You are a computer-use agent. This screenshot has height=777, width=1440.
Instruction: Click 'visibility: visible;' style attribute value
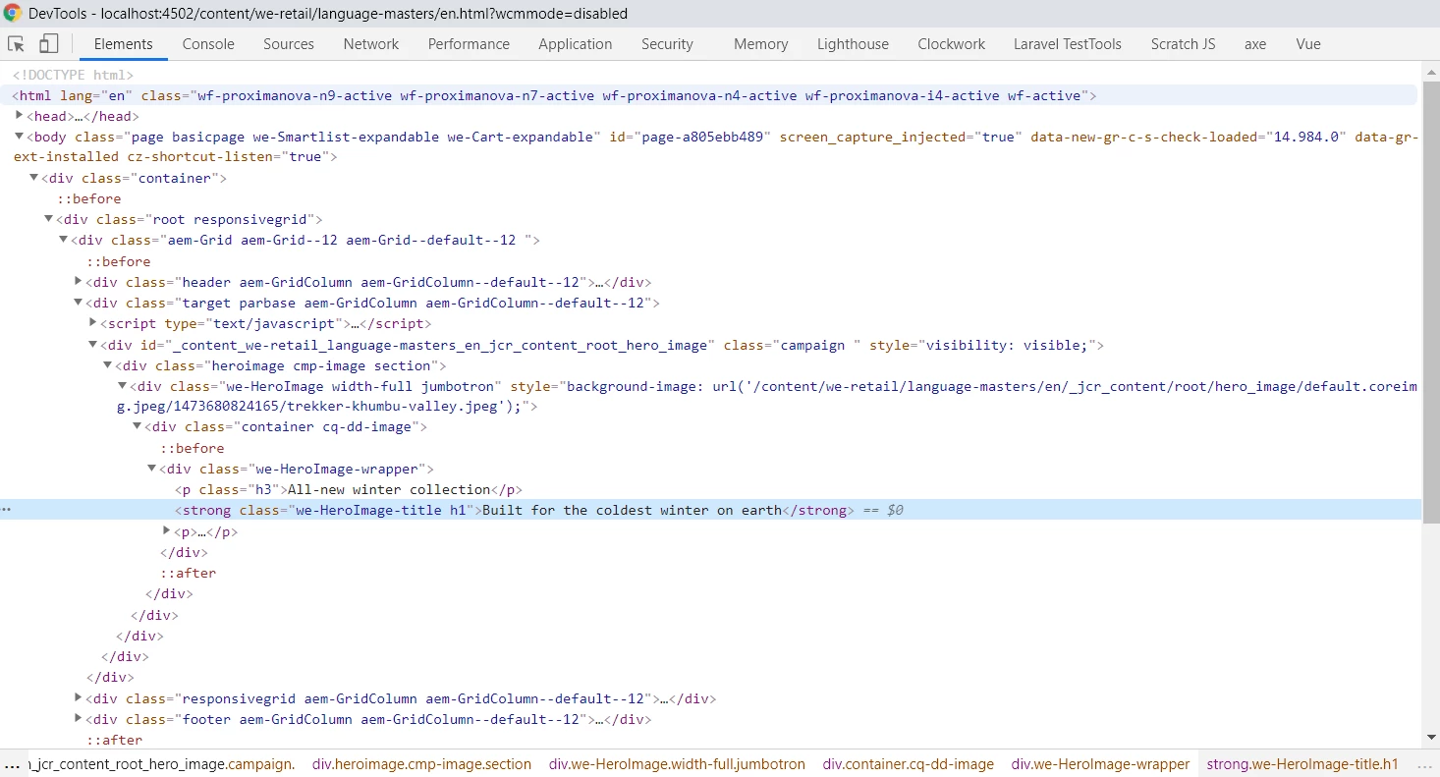click(x=1007, y=345)
